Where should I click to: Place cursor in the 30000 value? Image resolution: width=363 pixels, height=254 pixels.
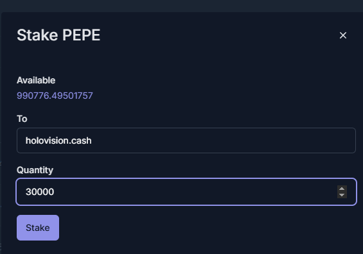(40, 192)
